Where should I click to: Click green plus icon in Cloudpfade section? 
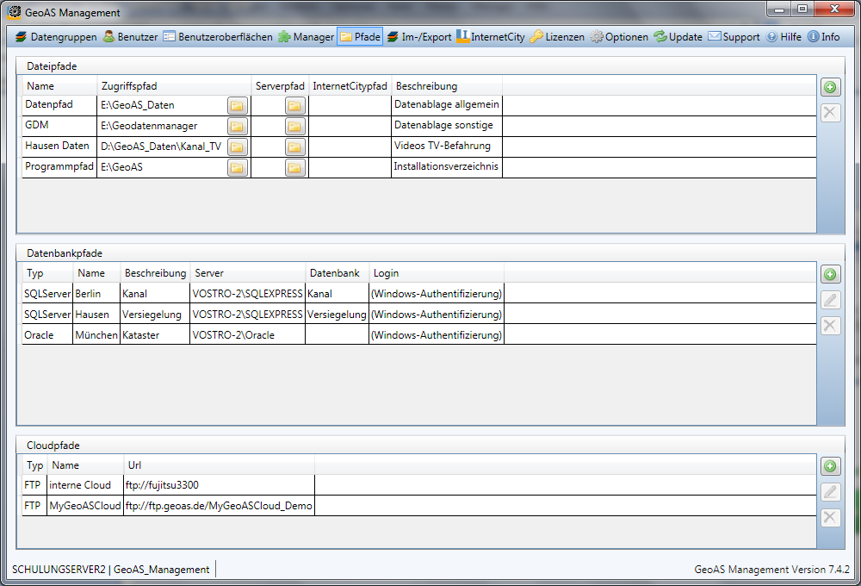pyautogui.click(x=830, y=466)
